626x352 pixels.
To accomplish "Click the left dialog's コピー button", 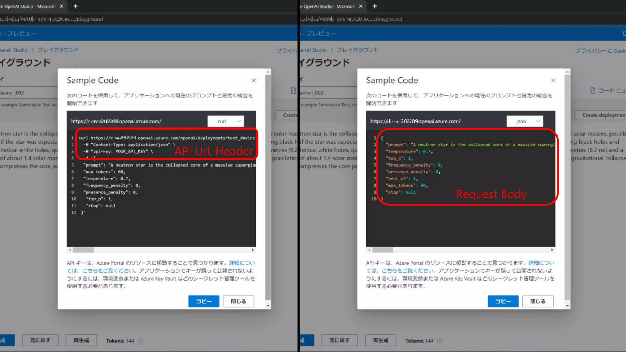I will point(204,301).
